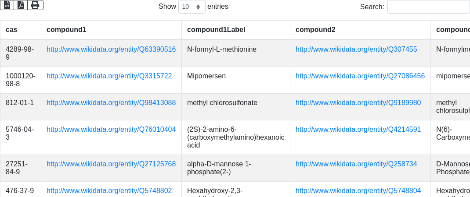470x197 pixels.
Task: Follow the Q258734 entity link
Action: point(356,164)
